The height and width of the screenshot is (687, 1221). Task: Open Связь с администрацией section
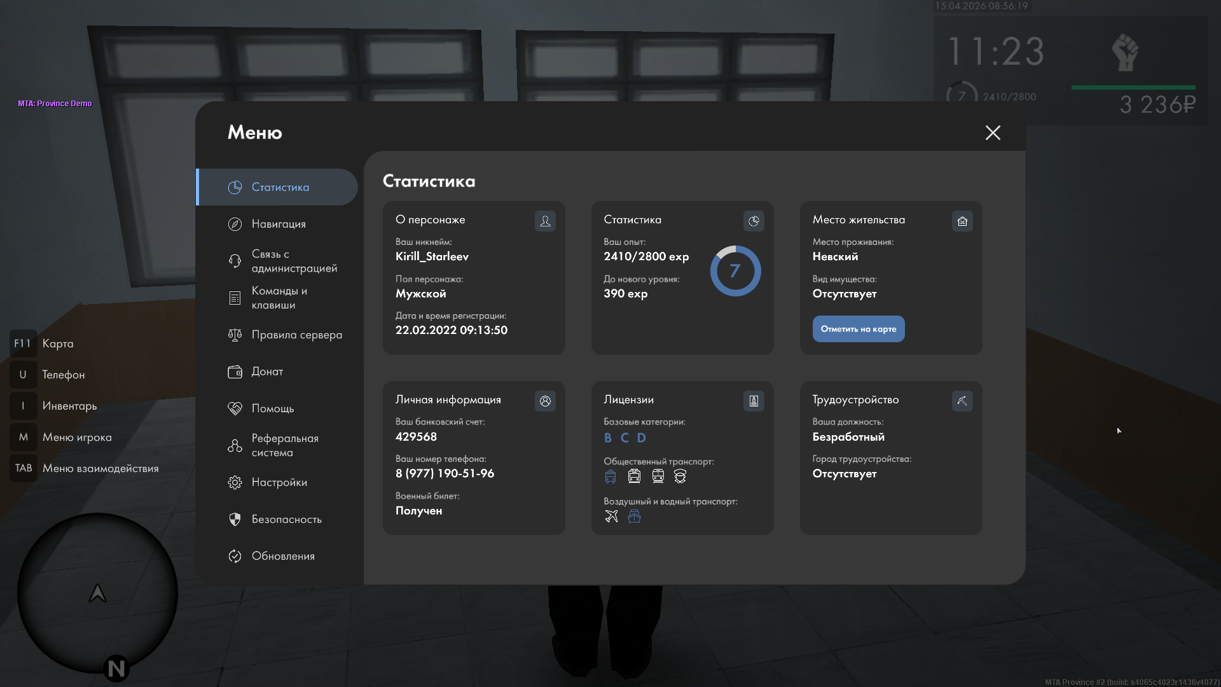[294, 261]
